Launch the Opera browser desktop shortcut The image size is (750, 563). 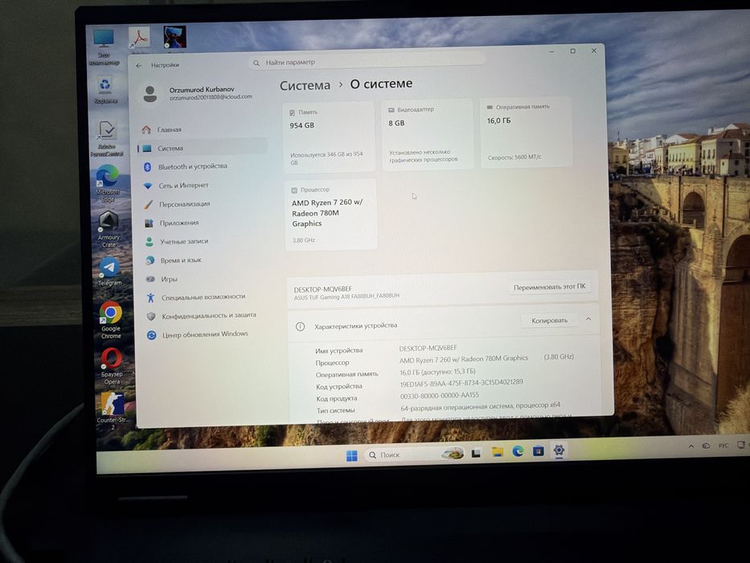(x=112, y=366)
